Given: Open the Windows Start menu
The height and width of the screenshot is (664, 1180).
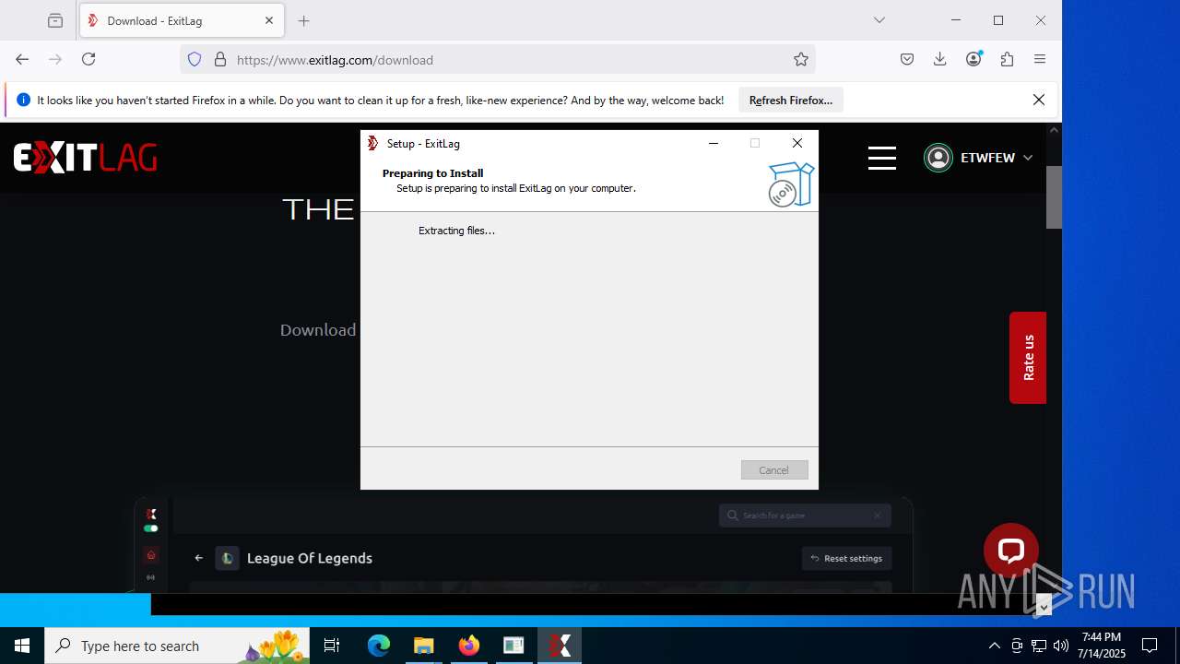Looking at the screenshot, I should tap(22, 646).
